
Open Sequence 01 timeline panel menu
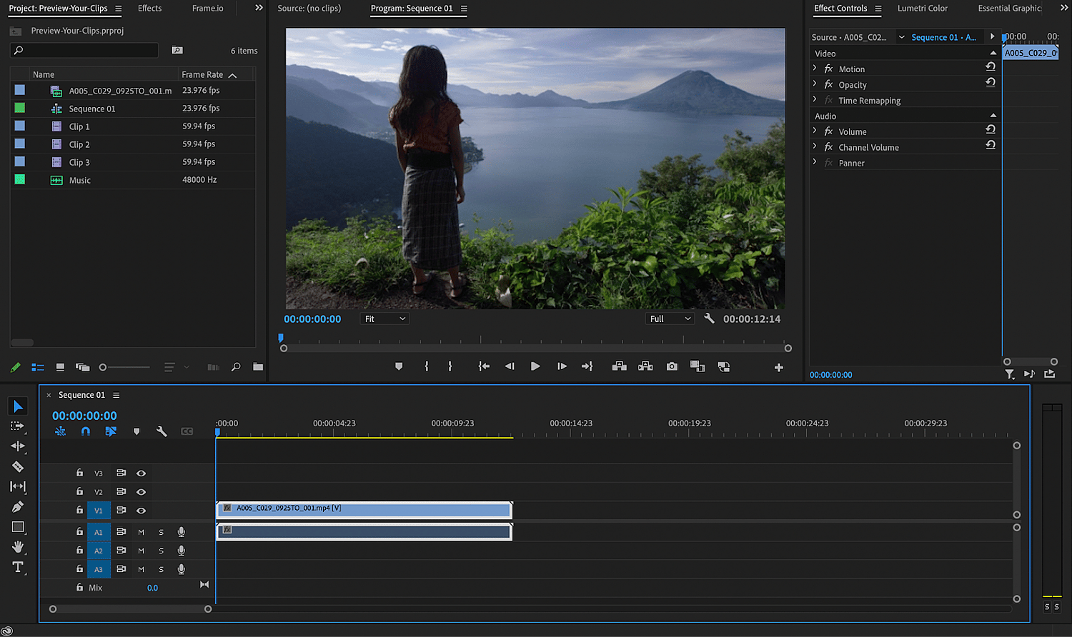click(116, 395)
